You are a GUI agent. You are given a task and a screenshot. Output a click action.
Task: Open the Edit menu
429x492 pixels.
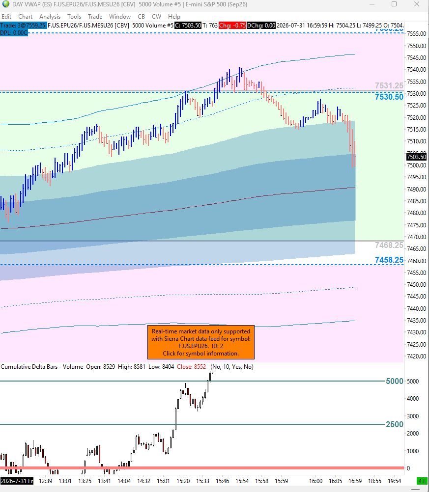[x=6, y=17]
